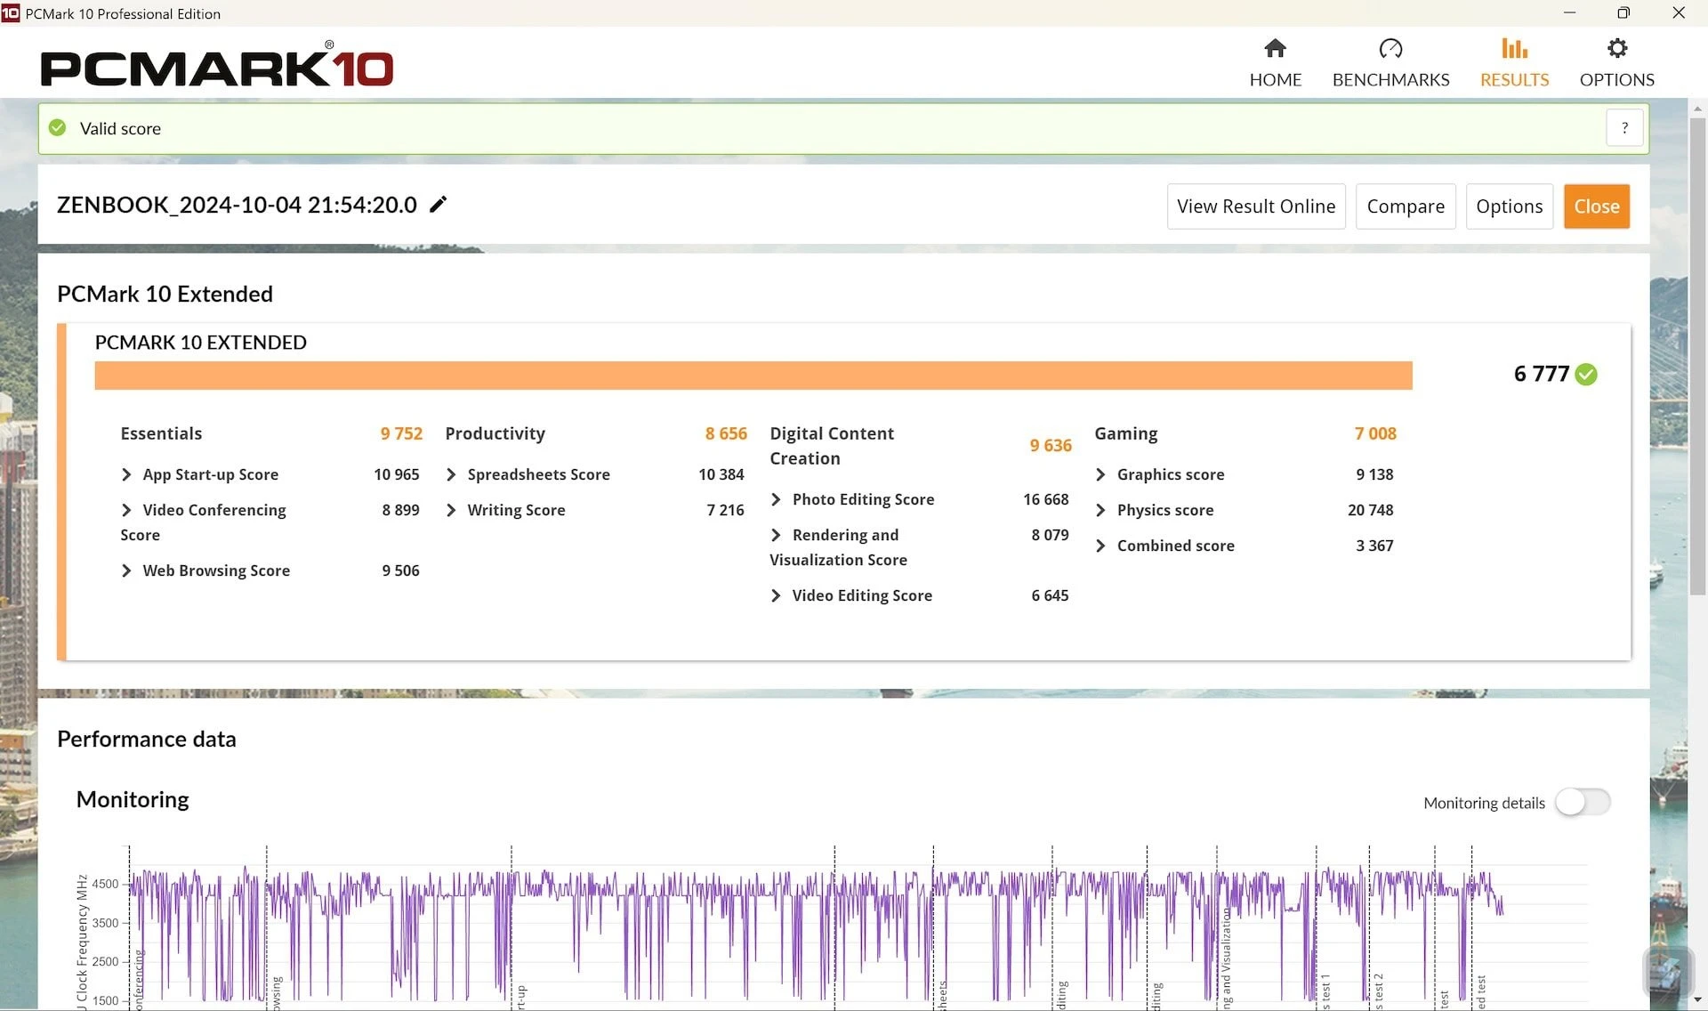Click the App Start-up value 10 965
The width and height of the screenshot is (1708, 1011).
pos(396,474)
